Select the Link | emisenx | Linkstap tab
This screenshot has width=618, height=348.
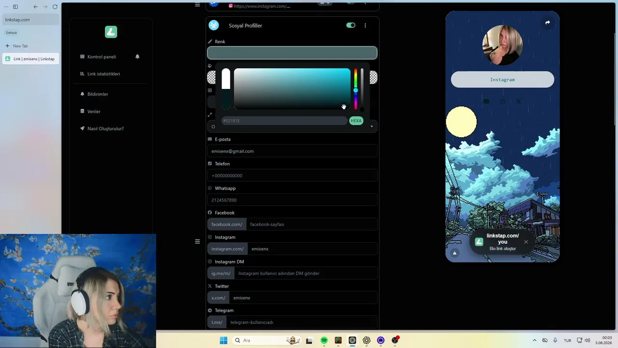[30, 59]
